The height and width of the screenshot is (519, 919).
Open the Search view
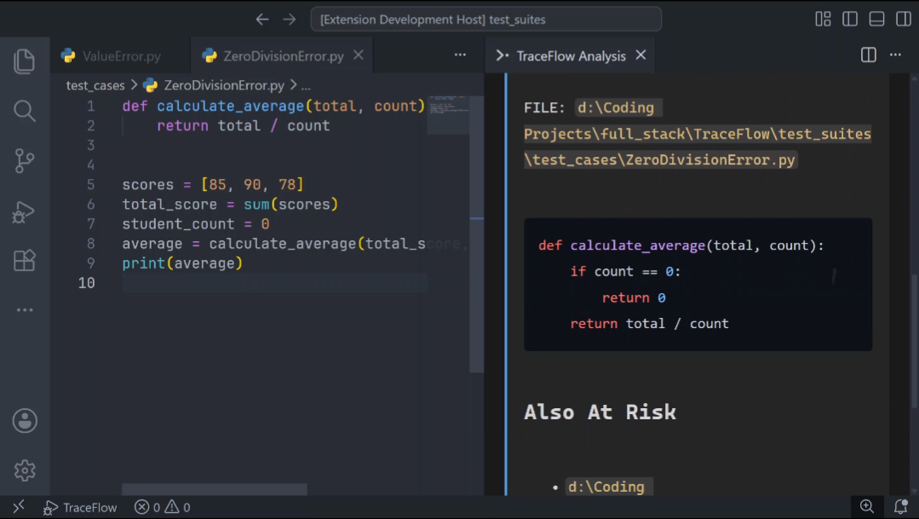point(24,110)
